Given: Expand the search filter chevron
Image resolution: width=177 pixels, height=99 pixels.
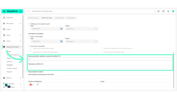Looking at the screenshot, I should coord(29,11).
